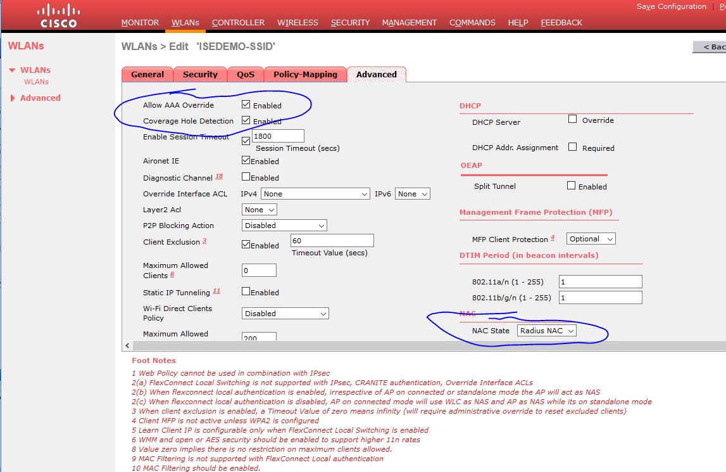The image size is (726, 472).
Task: Click Maximum Allowed Clients field
Action: point(259,271)
